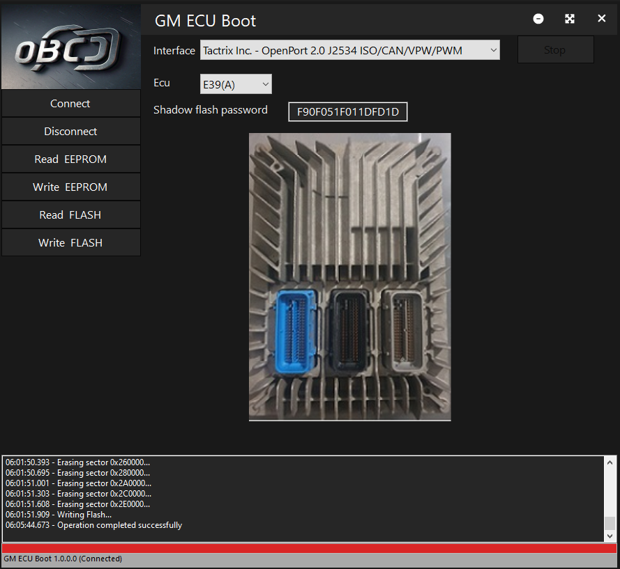620x569 pixels.
Task: Click the disabled Stop button
Action: 556,49
